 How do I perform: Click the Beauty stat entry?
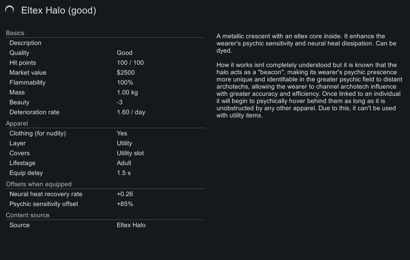click(x=105, y=102)
